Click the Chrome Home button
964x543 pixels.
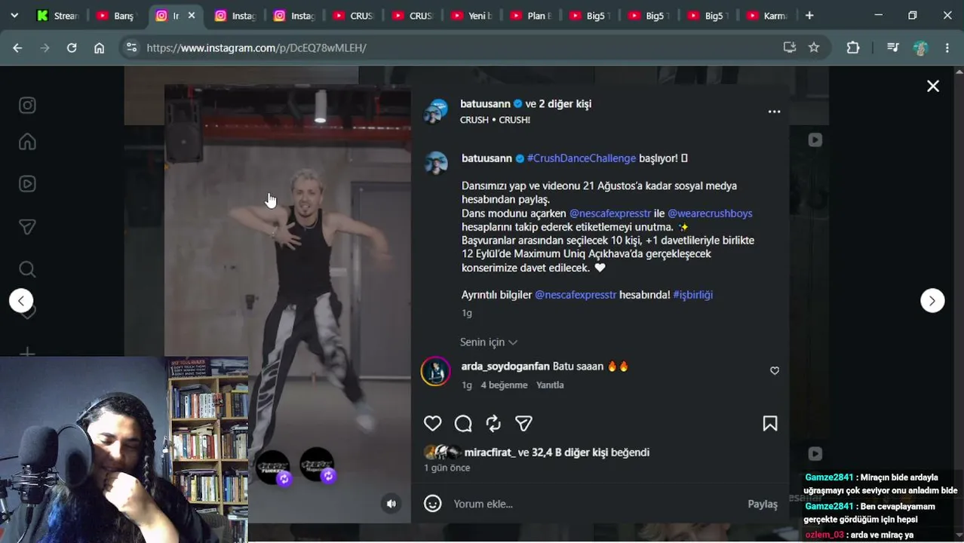tap(99, 48)
